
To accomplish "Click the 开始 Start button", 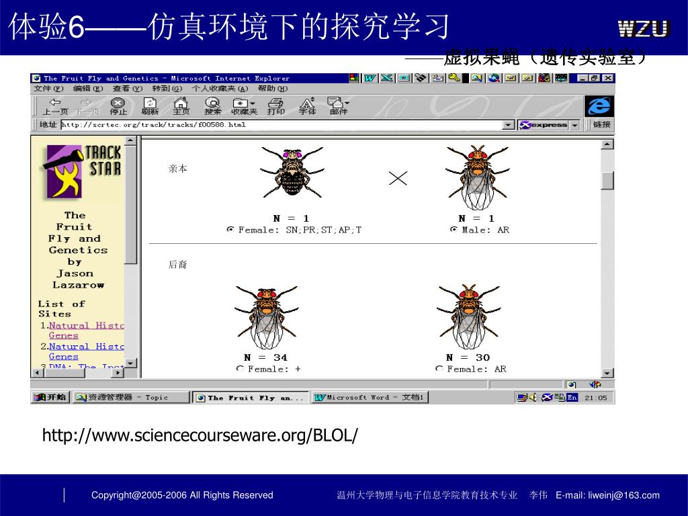I will (x=50, y=397).
